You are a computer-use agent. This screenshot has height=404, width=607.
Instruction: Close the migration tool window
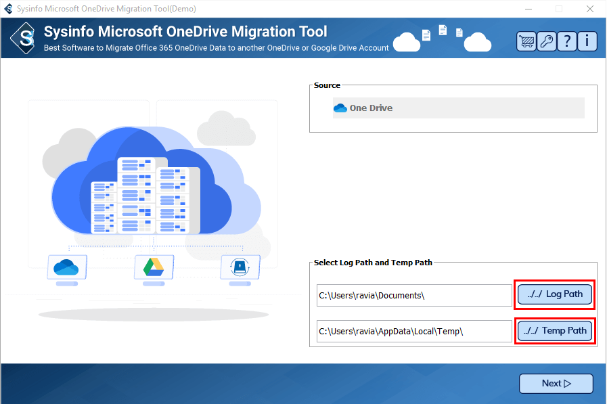point(589,9)
